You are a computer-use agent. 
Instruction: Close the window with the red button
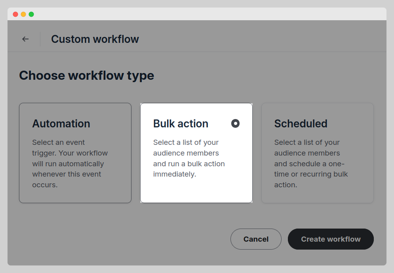click(15, 14)
